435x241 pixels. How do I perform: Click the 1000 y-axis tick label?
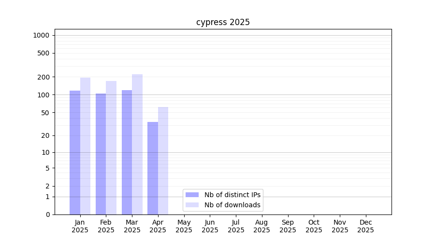[41, 35]
